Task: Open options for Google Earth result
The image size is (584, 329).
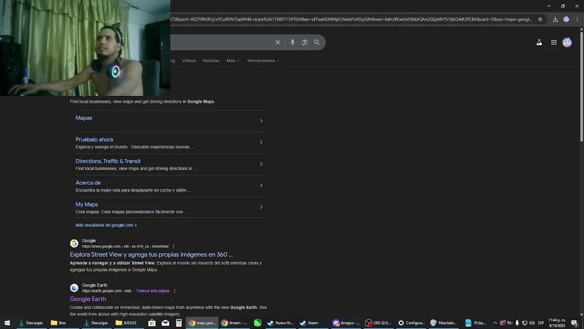Action: point(174,291)
